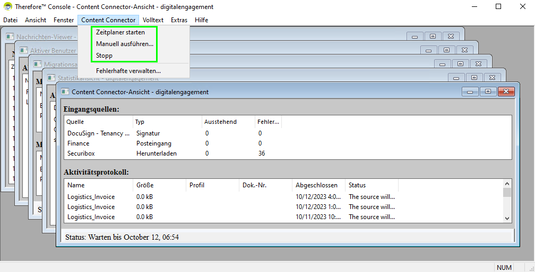Click the Posteingang type cell
The image size is (535, 272).
pyautogui.click(x=154, y=143)
